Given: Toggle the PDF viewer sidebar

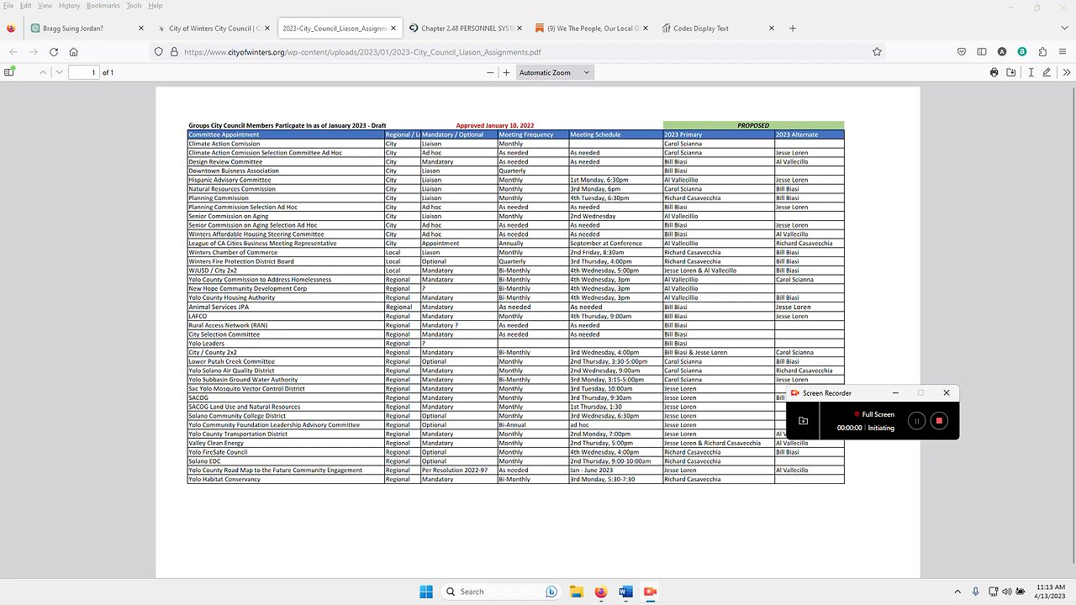Looking at the screenshot, I should coord(9,72).
